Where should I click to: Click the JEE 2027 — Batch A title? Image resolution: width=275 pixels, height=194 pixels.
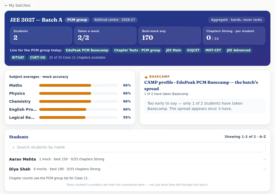pos(36,20)
